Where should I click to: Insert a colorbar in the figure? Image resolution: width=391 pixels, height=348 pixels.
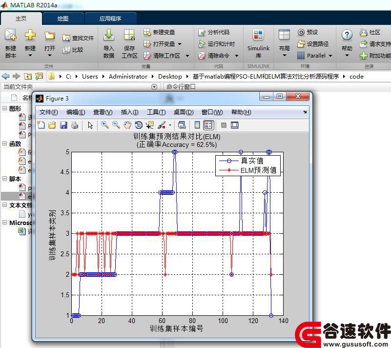tap(197, 125)
